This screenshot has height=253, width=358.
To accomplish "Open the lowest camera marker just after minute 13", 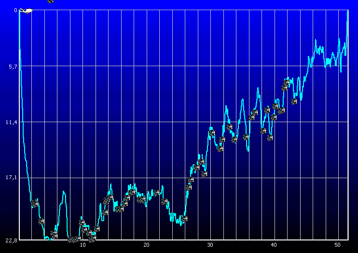I will pyautogui.click(x=105, y=212).
